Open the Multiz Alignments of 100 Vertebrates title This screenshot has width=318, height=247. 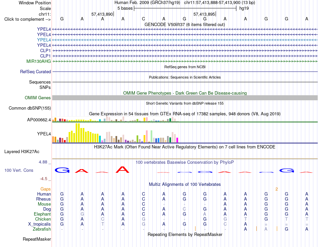[x=185, y=184]
